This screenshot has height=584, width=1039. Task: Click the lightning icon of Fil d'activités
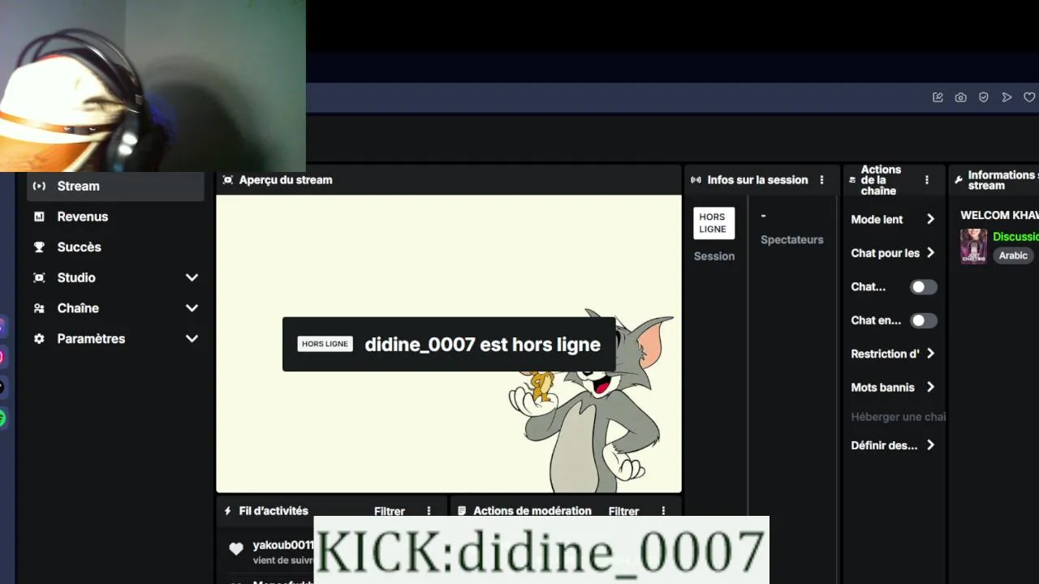[x=228, y=511]
